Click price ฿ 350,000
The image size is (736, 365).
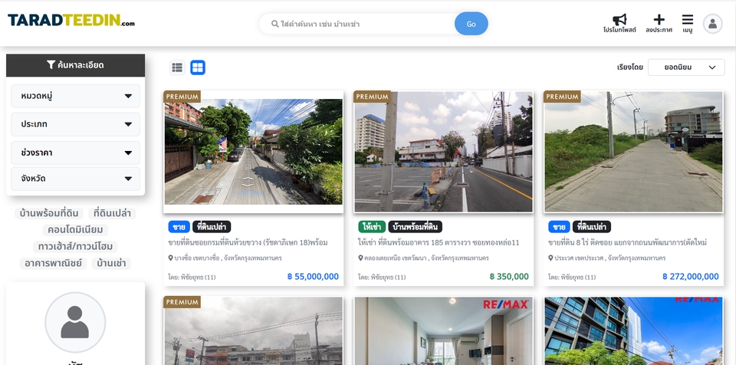pyautogui.click(x=509, y=277)
